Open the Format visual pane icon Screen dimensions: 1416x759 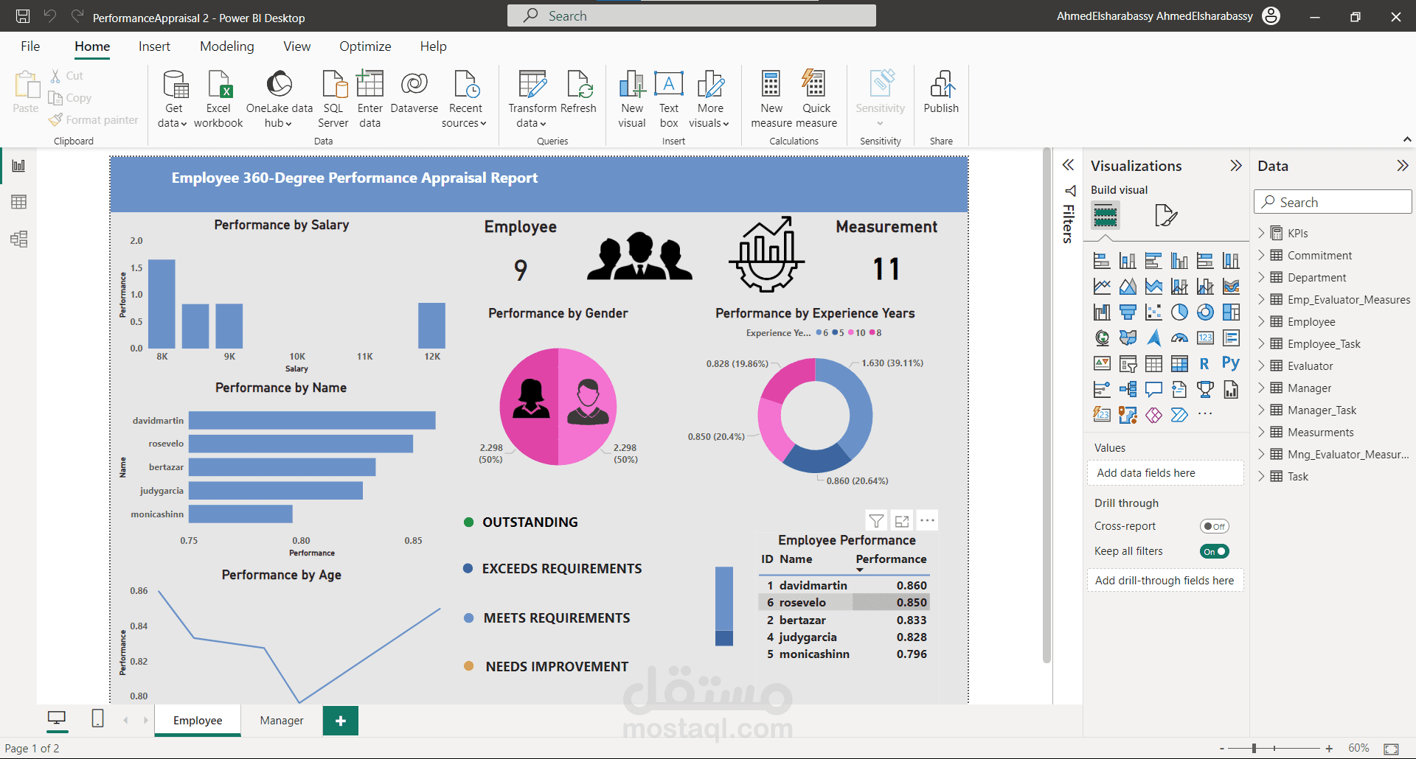[1165, 216]
